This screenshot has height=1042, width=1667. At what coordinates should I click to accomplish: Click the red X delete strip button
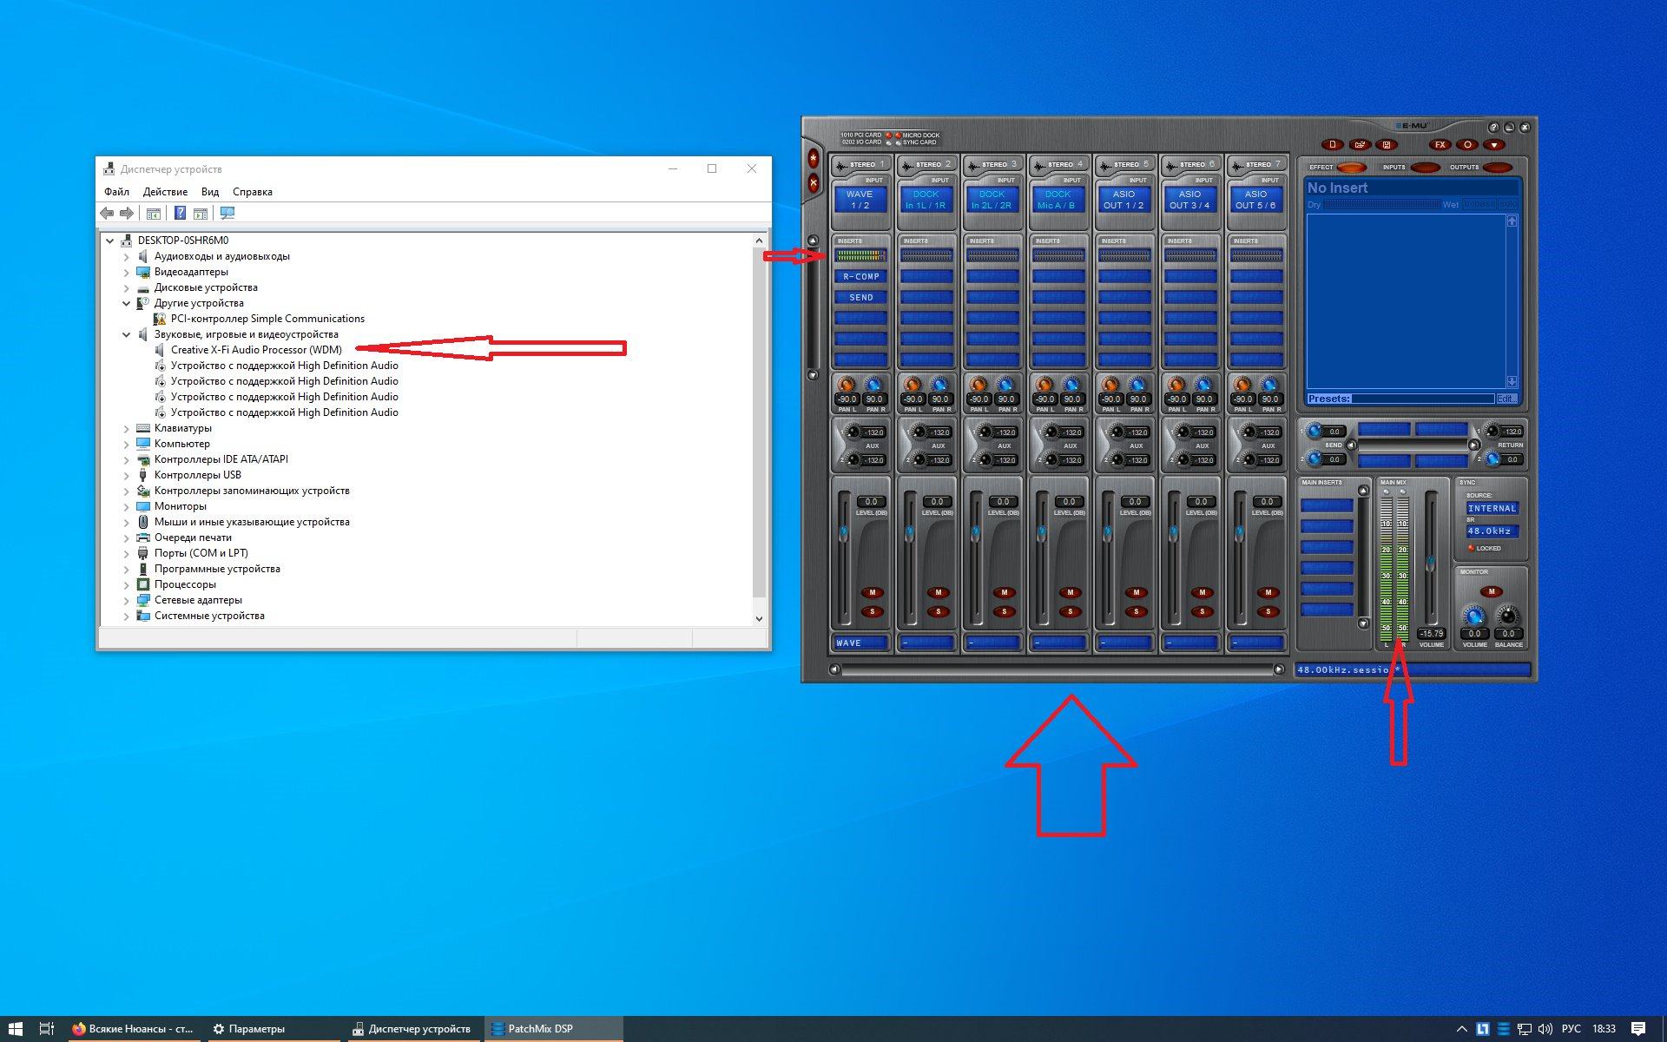coord(814,182)
